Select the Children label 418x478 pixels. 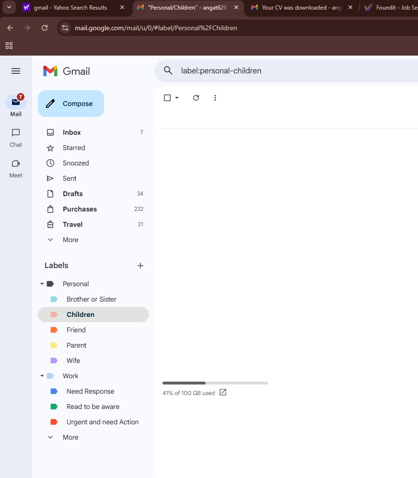(93, 315)
